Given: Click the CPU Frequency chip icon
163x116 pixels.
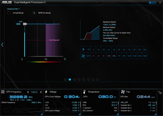Looking at the screenshot, I should [3, 92].
